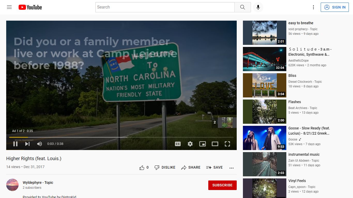Click 'AestheticDope' channel name

click(298, 61)
